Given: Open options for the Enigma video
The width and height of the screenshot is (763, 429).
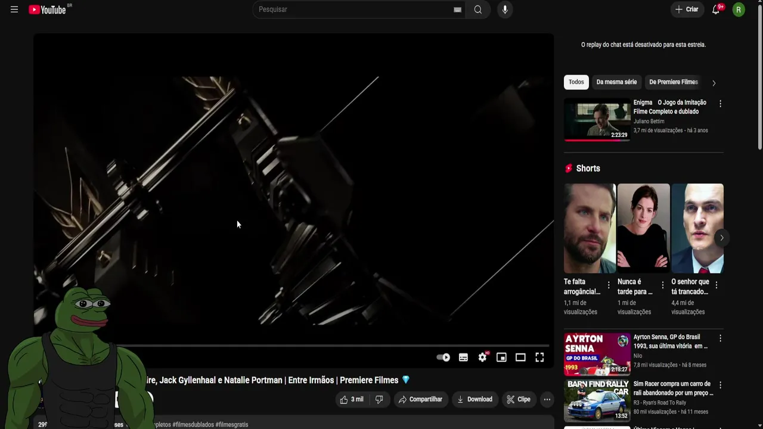Looking at the screenshot, I should tap(720, 104).
